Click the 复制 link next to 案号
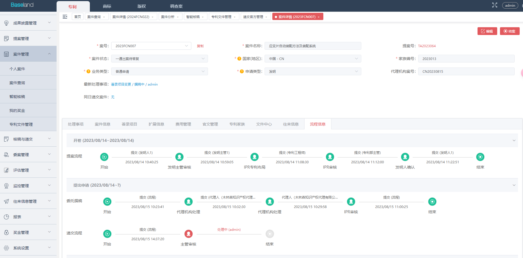 click(x=200, y=46)
